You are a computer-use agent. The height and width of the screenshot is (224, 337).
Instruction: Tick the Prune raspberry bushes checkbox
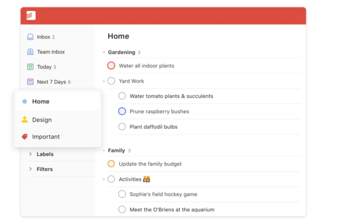pyautogui.click(x=122, y=111)
